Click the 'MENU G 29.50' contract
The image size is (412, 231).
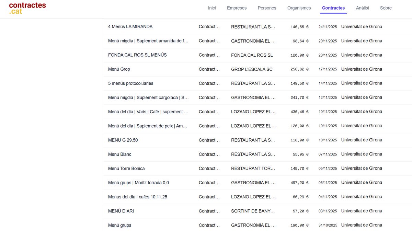(123, 140)
